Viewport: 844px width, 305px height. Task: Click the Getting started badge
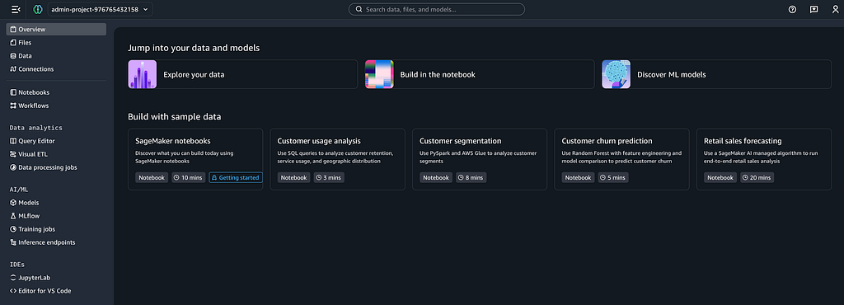coord(236,177)
